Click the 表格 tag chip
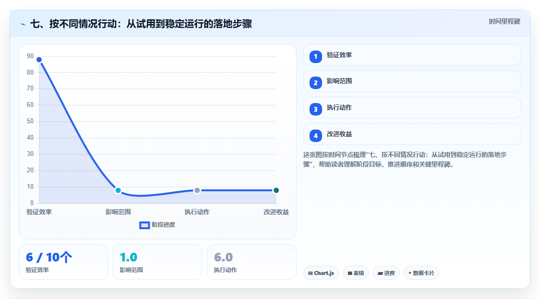The height and width of the screenshot is (299, 540). (356, 273)
